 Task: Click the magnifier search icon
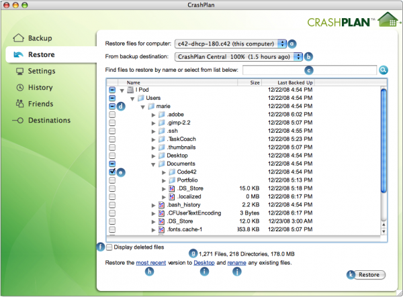(x=384, y=70)
